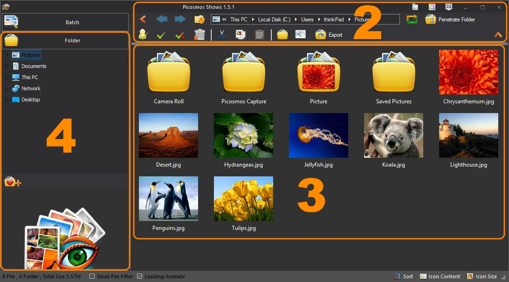Click the green check Select All icon
509x282 pixels.
click(x=161, y=34)
